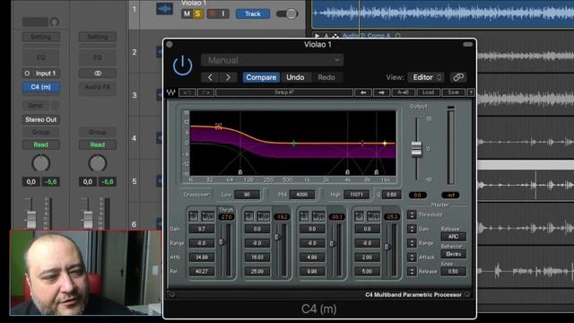Change the Behavior Electro mode selector
Image resolution: width=574 pixels, height=323 pixels.
click(453, 254)
